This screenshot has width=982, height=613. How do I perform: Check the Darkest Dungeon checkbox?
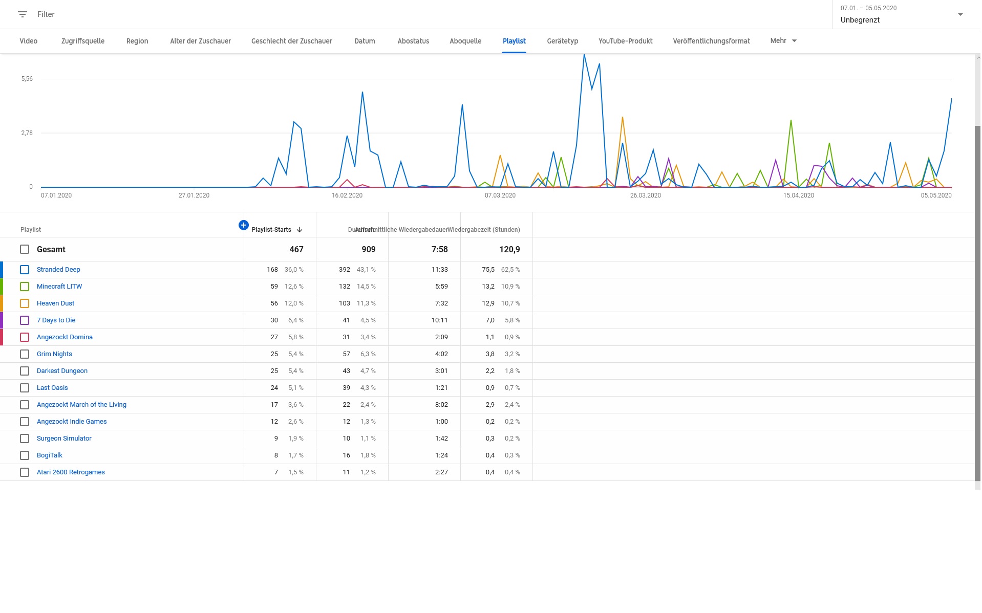pyautogui.click(x=25, y=371)
